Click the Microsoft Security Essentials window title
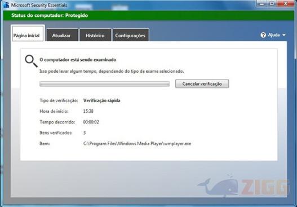 click(39, 5)
